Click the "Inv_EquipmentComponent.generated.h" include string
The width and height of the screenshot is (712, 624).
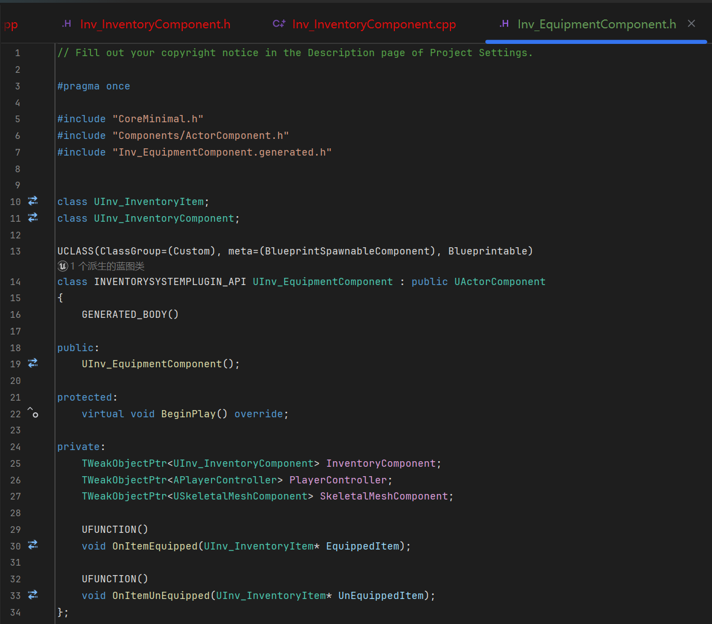(x=222, y=152)
